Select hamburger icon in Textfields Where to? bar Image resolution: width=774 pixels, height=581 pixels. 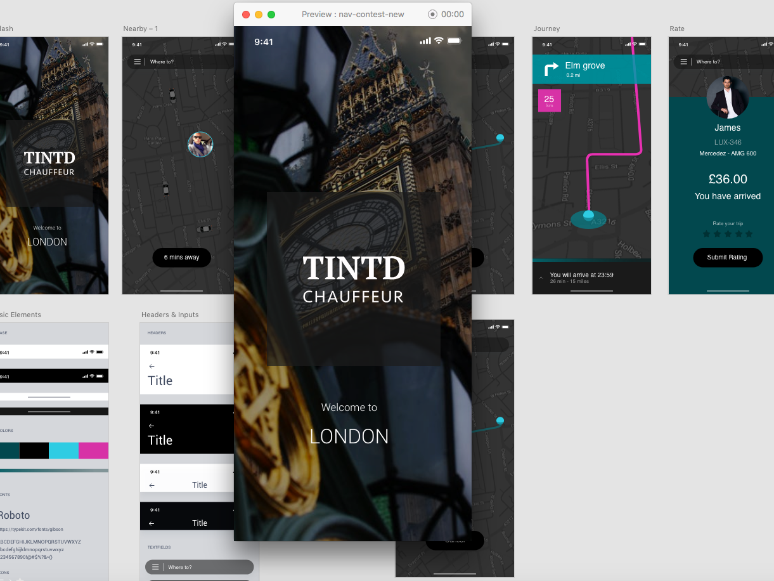coord(155,567)
